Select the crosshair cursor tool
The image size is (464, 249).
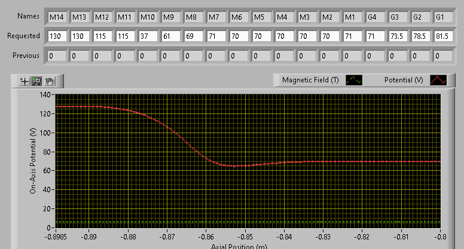[25, 81]
